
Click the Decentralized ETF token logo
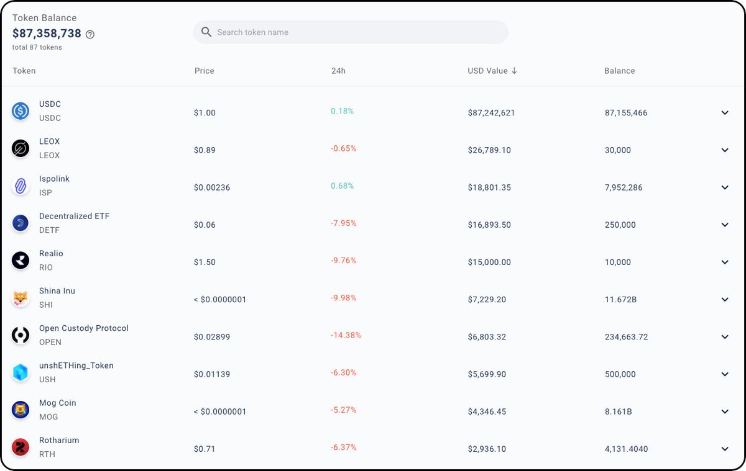21,223
